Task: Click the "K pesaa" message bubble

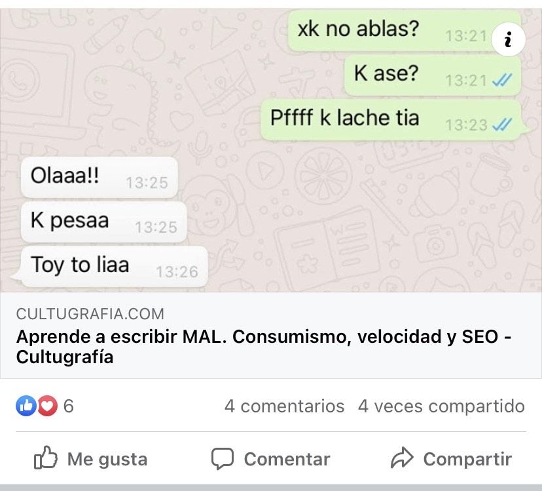Action: click(103, 222)
